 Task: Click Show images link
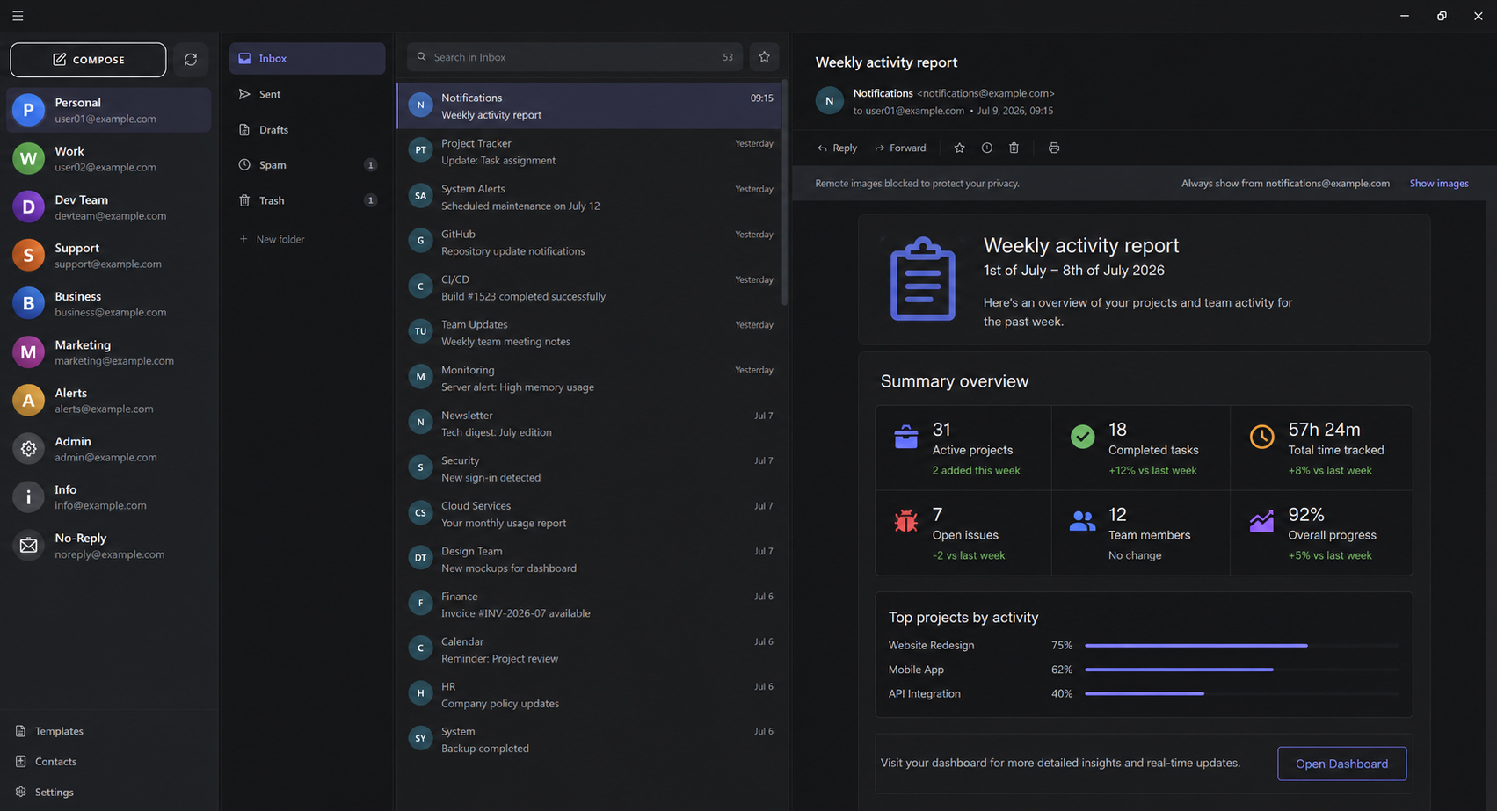tap(1439, 184)
